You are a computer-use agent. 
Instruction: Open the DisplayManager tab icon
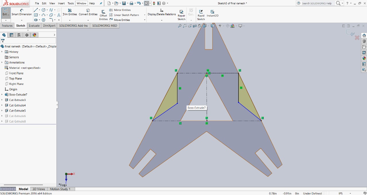point(34,35)
